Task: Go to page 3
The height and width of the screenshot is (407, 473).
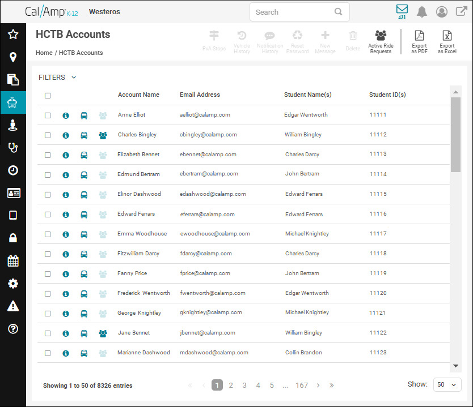Action: tap(244, 385)
